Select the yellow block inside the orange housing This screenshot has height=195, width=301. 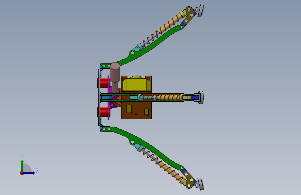pos(136,84)
